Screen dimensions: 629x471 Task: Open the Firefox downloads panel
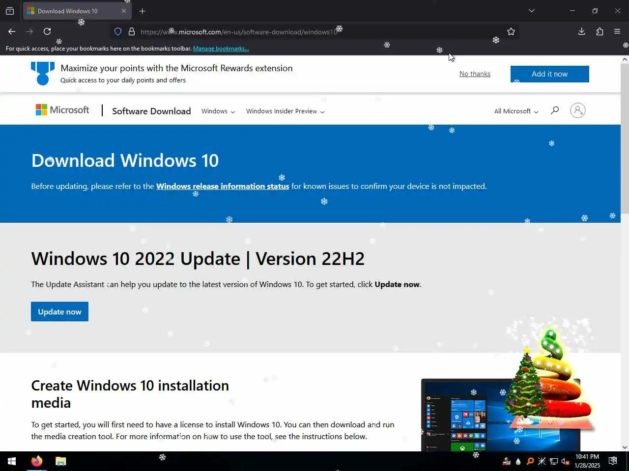pos(581,31)
